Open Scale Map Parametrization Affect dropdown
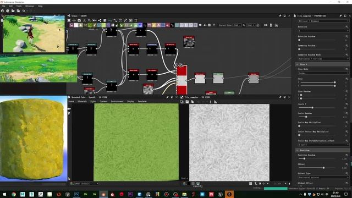This screenshot has height=198, width=352. [x=323, y=145]
